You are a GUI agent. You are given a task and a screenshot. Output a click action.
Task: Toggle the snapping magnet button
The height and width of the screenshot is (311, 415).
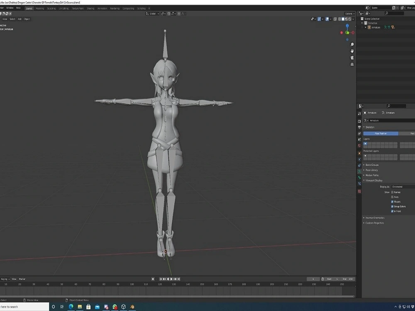pos(169,14)
